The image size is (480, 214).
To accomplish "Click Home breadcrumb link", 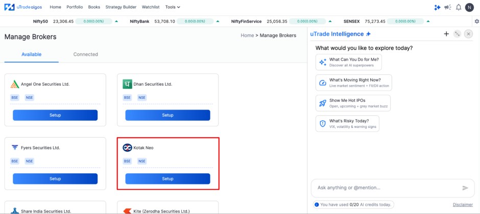I will click(x=247, y=36).
